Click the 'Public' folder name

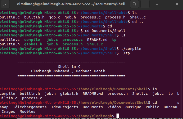(x=152, y=107)
